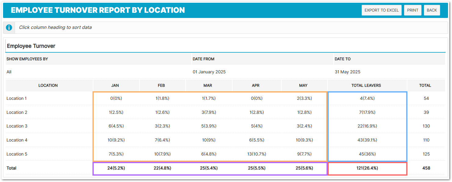
Task: Sort by Total Leavers column heading
Action: (366, 86)
